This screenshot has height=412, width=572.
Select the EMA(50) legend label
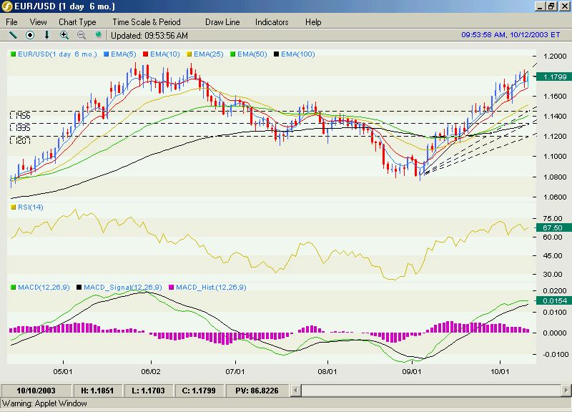252,54
